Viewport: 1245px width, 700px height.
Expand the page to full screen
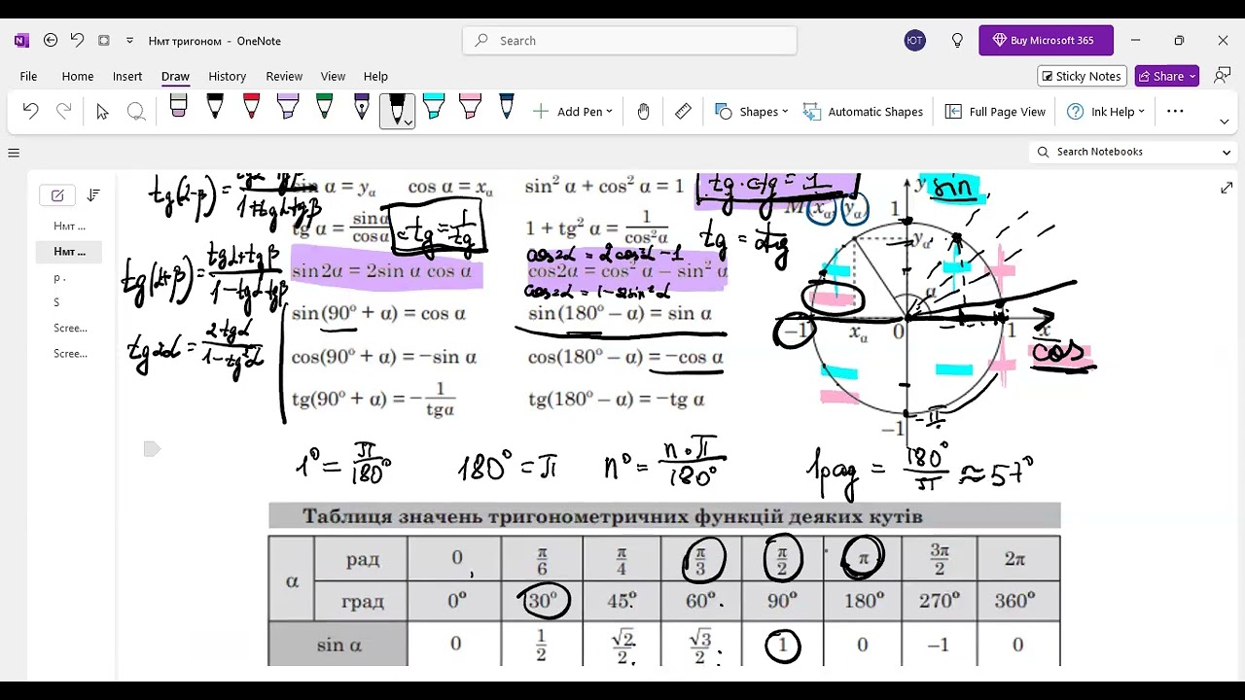tap(1227, 188)
